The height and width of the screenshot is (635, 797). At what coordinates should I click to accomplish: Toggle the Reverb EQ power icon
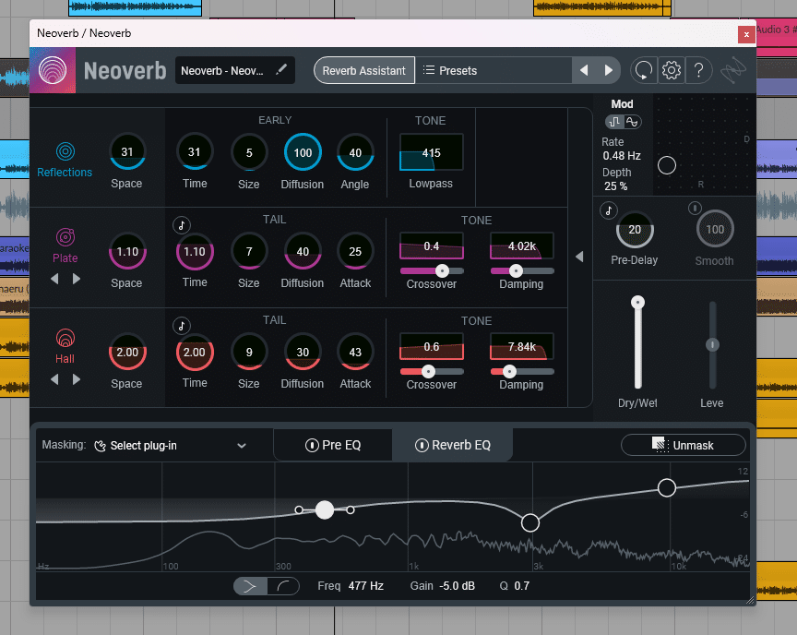(422, 446)
